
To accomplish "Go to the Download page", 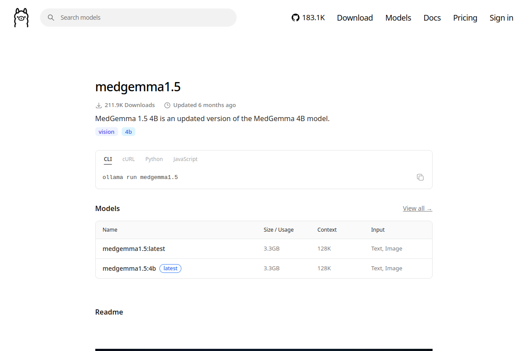I will click(355, 18).
